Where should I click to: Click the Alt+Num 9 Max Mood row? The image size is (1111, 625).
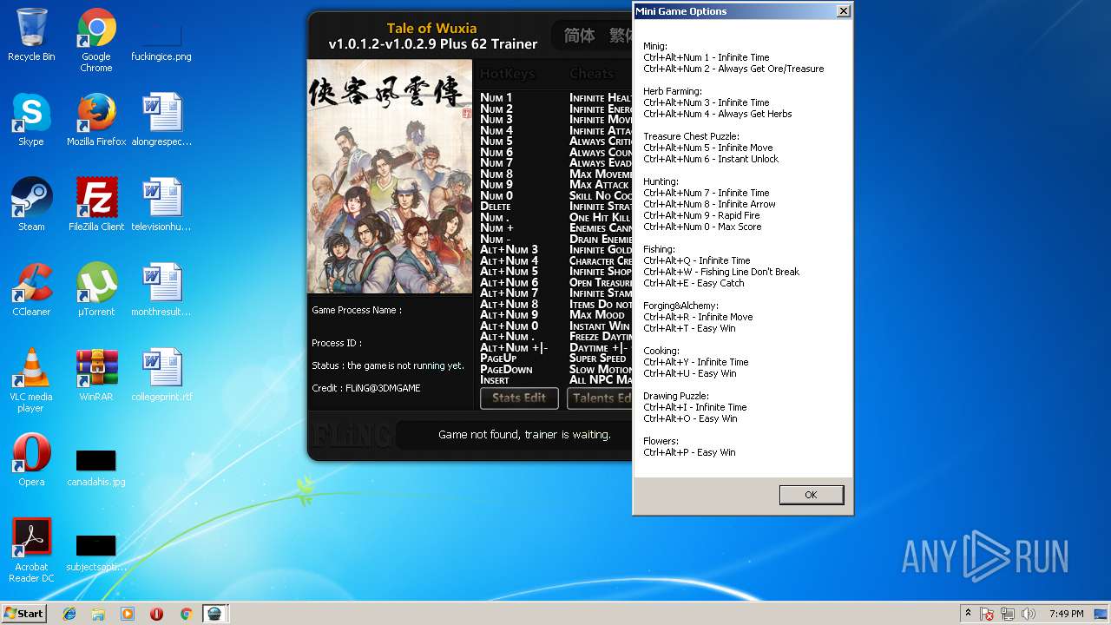(x=555, y=314)
